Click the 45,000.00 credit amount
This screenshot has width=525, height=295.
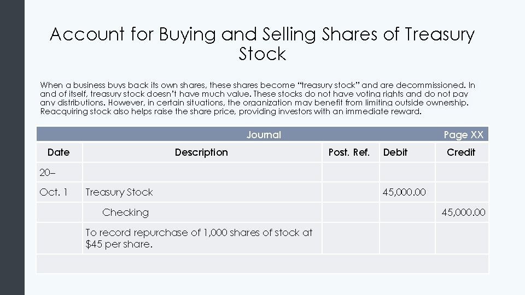click(x=463, y=213)
